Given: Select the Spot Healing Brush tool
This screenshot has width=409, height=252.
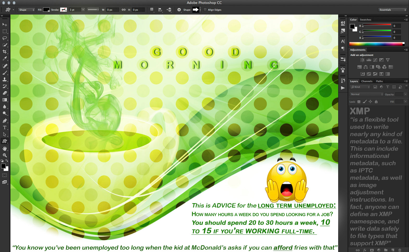Looking at the screenshot, I should point(5,66).
